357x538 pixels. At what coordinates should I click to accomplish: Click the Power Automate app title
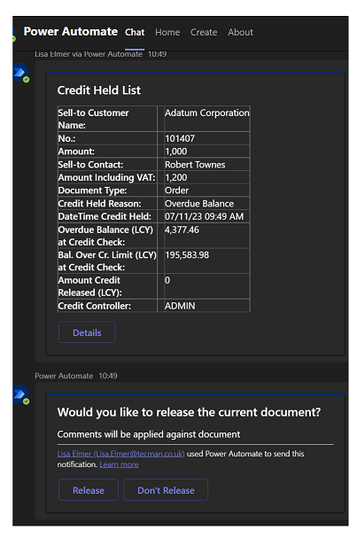(71, 32)
